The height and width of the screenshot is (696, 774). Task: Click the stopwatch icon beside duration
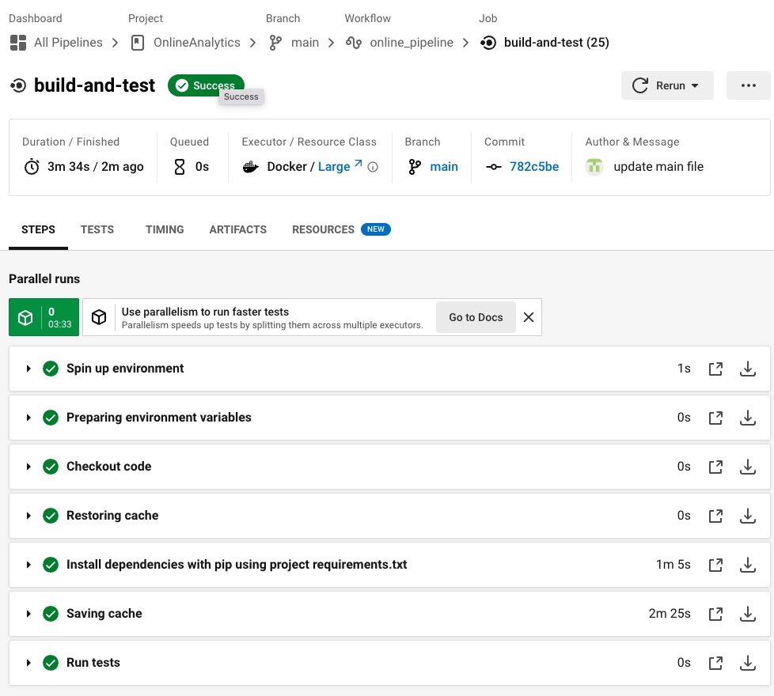tap(32, 167)
